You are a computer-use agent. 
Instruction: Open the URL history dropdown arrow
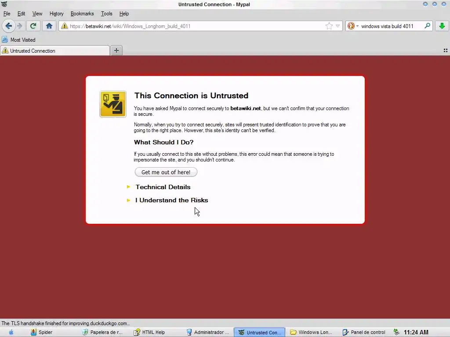tap(338, 26)
